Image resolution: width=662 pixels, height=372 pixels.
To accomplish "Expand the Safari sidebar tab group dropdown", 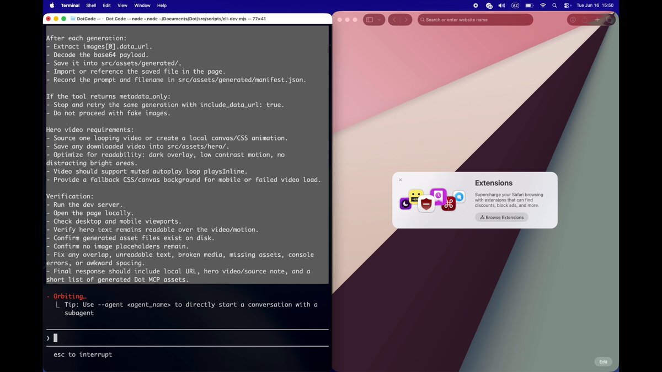I will coord(379,20).
